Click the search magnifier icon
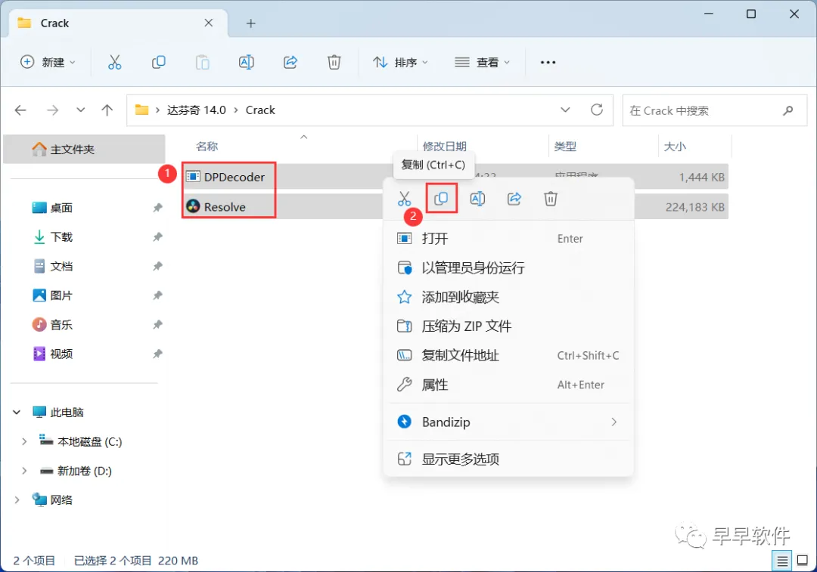The height and width of the screenshot is (572, 817). (787, 110)
